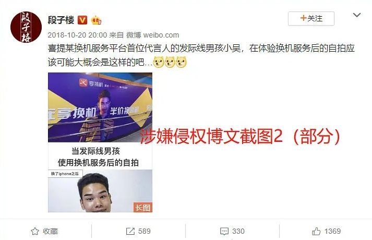Expand the post options chevron menu
Screen dimensions: 372x240
[x=357, y=15]
